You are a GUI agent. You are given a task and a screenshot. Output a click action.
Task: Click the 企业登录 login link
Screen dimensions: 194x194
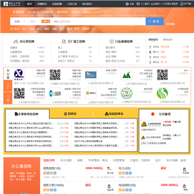(x=155, y=4)
